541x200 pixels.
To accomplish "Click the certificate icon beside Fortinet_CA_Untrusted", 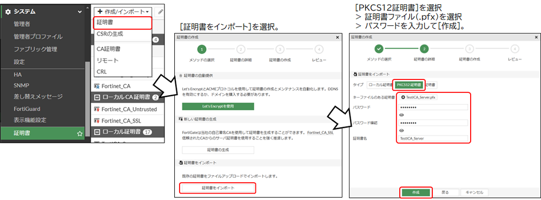I will tap(97, 109).
